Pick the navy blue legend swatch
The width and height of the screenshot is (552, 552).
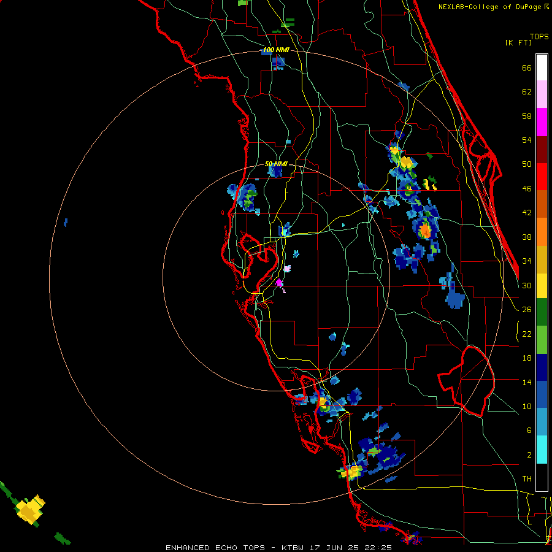coord(542,367)
